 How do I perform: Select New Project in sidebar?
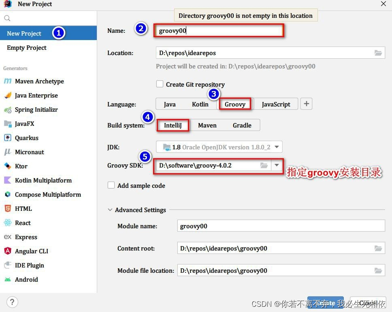pos(48,33)
